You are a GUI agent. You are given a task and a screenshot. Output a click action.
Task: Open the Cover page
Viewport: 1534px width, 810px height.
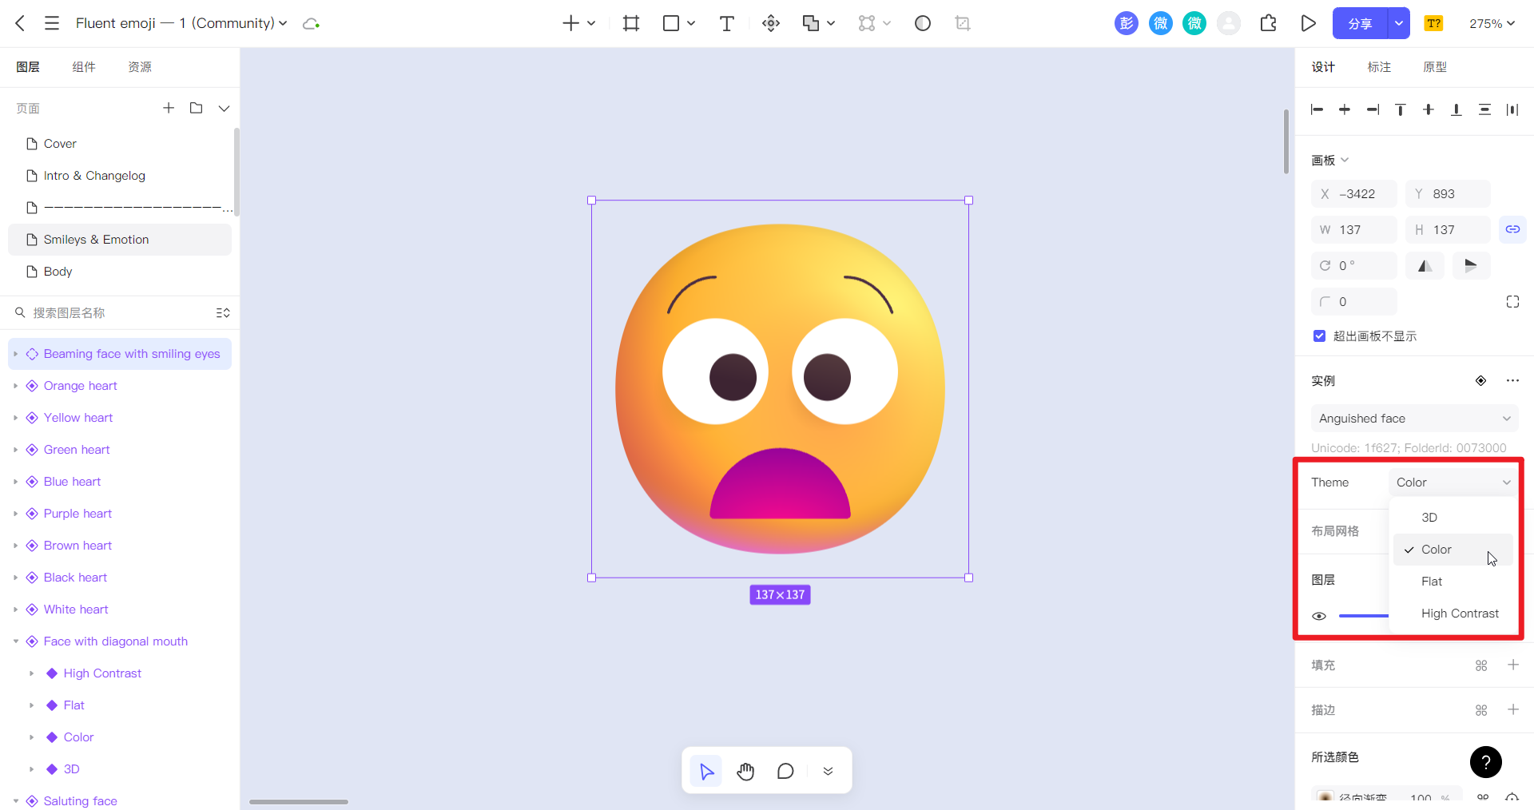click(120, 144)
